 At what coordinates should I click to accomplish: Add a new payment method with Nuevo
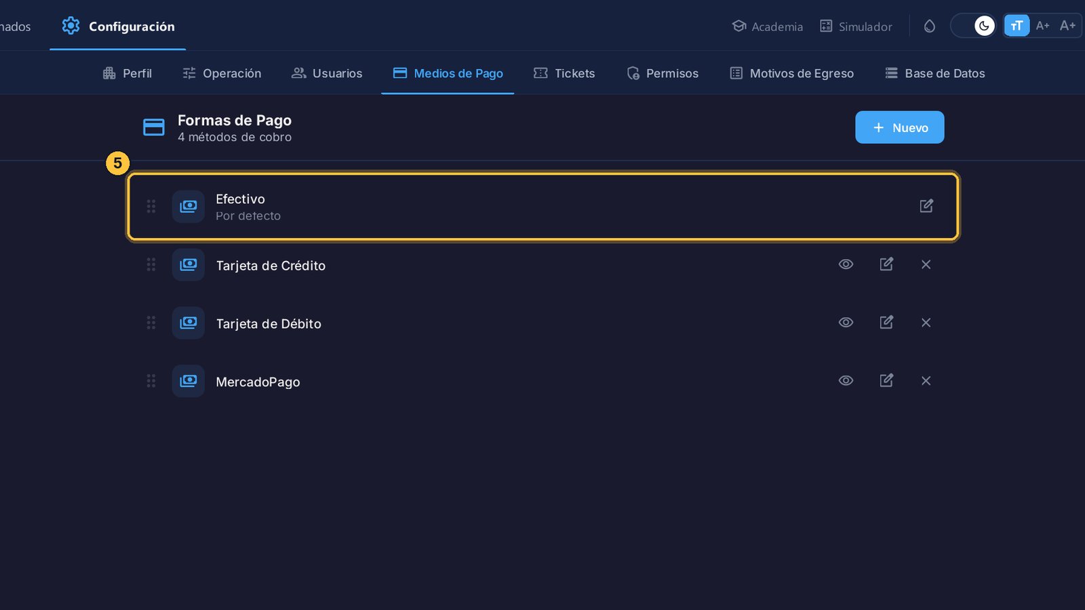click(899, 127)
